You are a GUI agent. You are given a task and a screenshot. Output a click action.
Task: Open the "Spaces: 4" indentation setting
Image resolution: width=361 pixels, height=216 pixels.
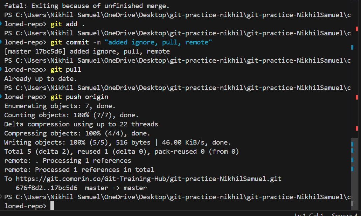point(344,214)
